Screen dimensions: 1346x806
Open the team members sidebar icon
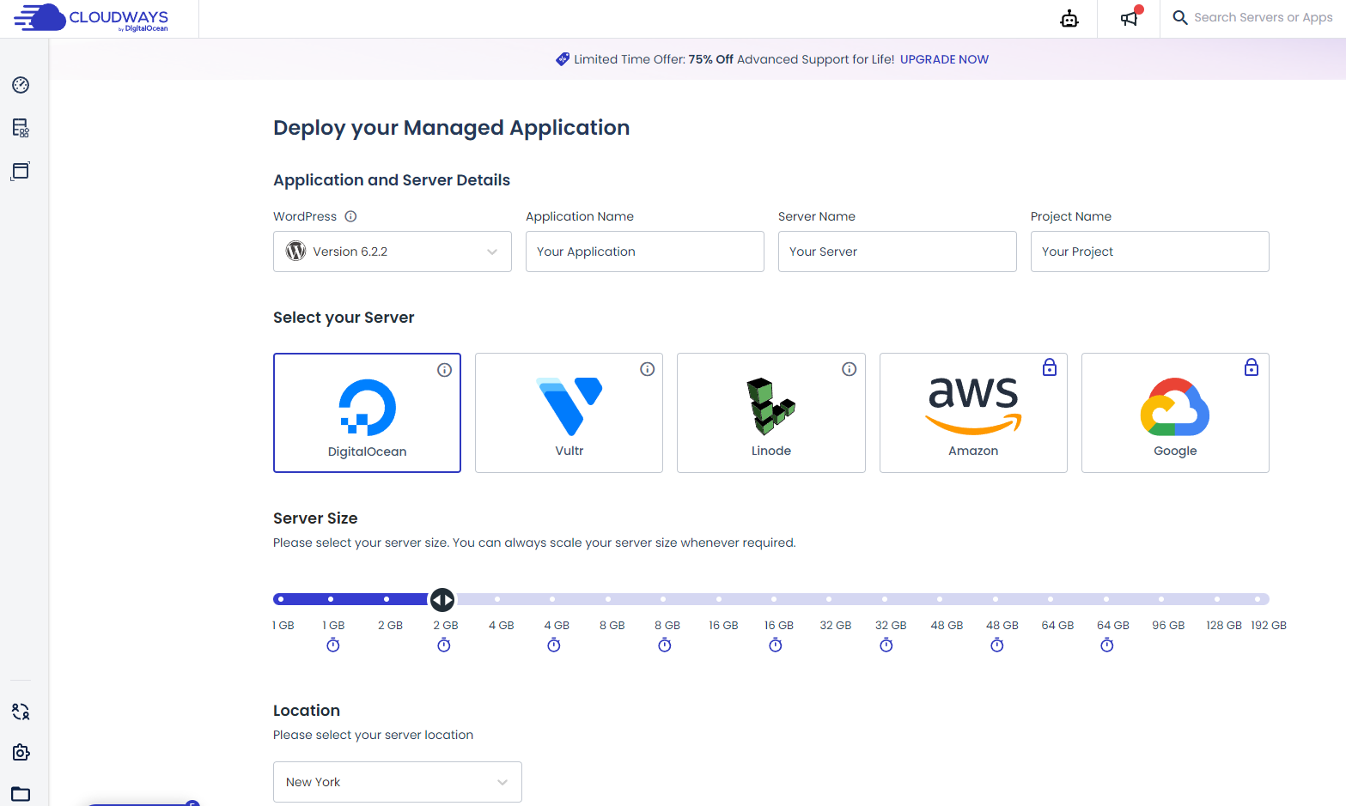21,712
